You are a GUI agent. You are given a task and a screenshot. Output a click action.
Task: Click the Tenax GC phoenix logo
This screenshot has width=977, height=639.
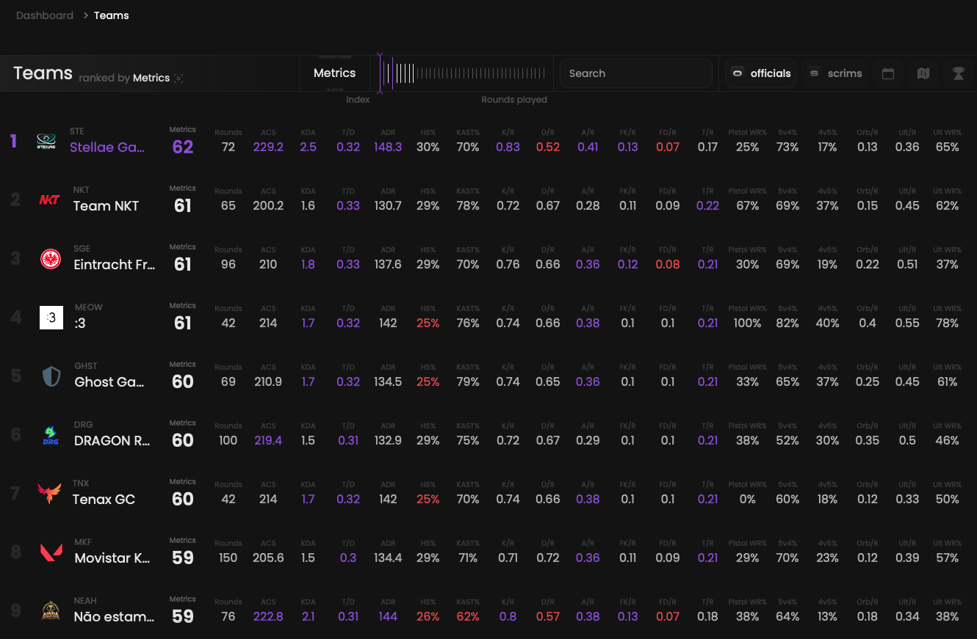pyautogui.click(x=49, y=494)
